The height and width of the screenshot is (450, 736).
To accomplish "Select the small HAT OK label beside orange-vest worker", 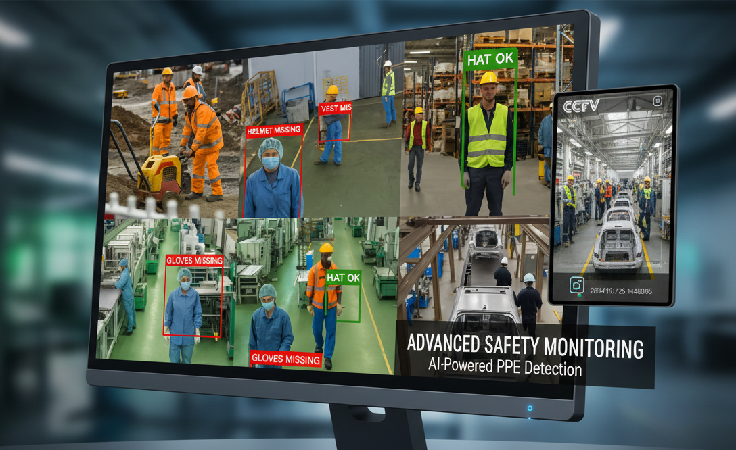I will 343,278.
